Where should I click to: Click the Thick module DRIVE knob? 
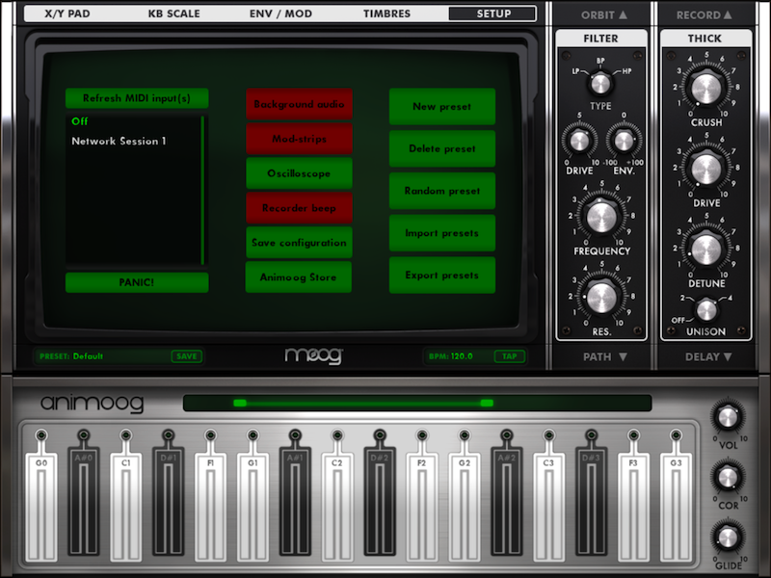pyautogui.click(x=706, y=170)
